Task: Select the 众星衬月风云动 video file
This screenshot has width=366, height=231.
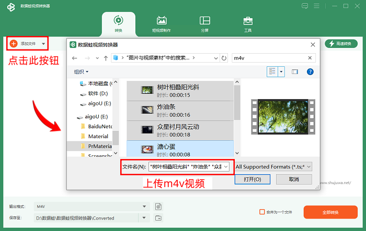Action: [180, 130]
